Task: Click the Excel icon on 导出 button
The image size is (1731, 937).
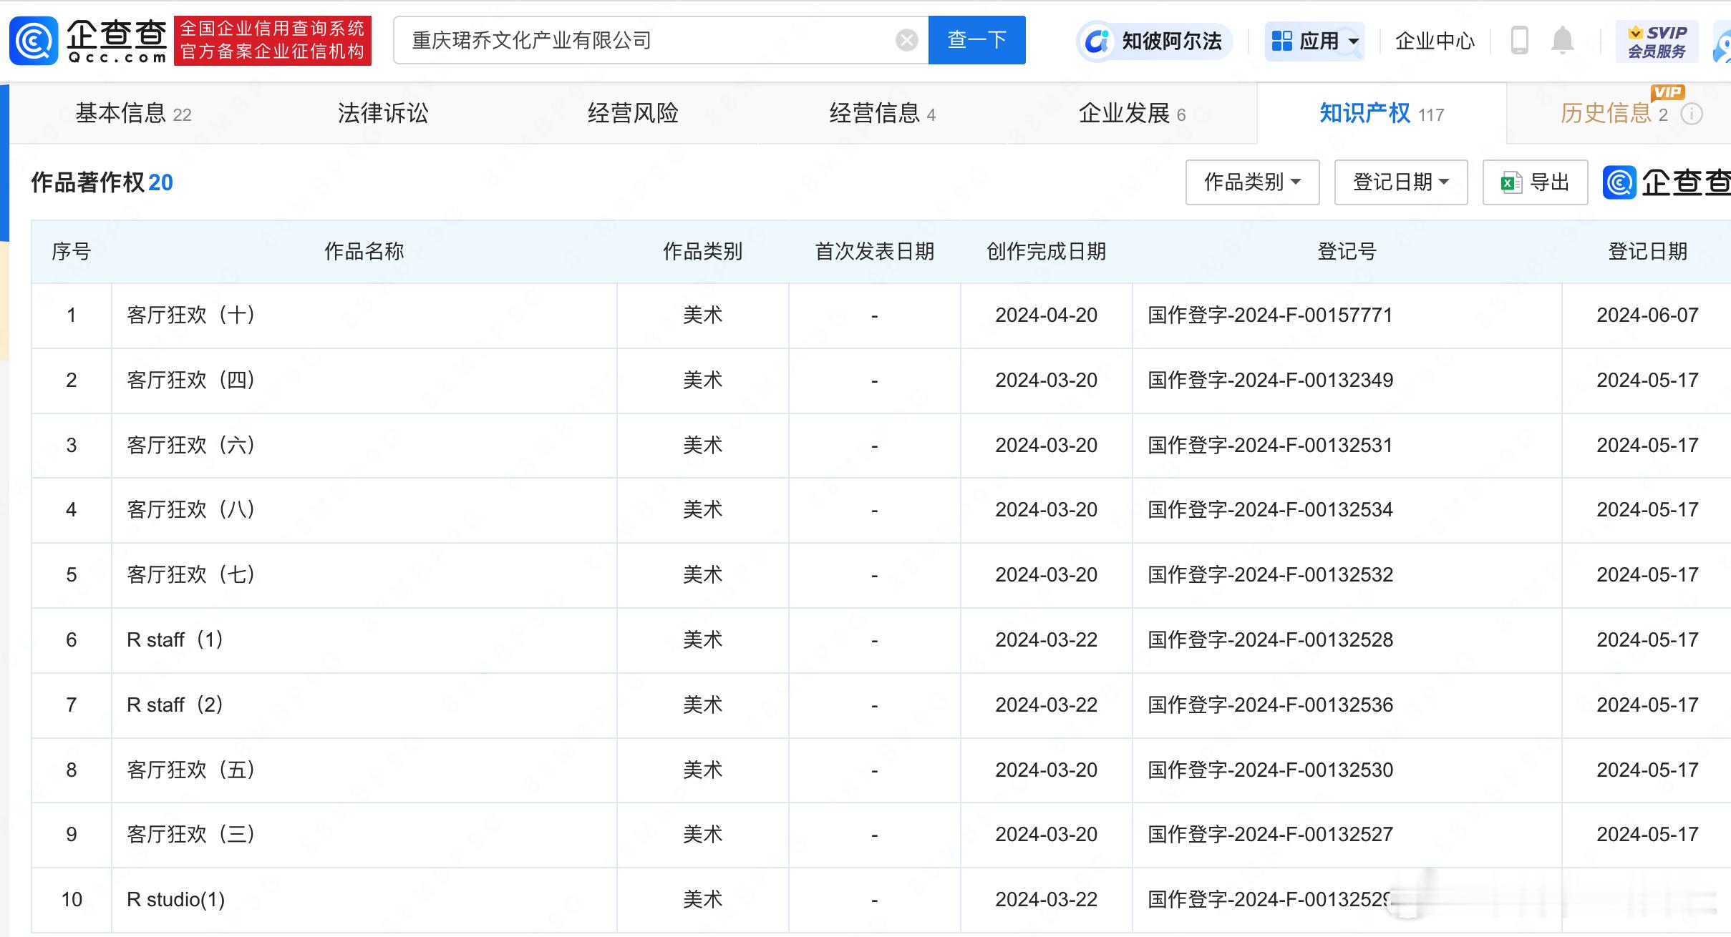Action: 1511,183
